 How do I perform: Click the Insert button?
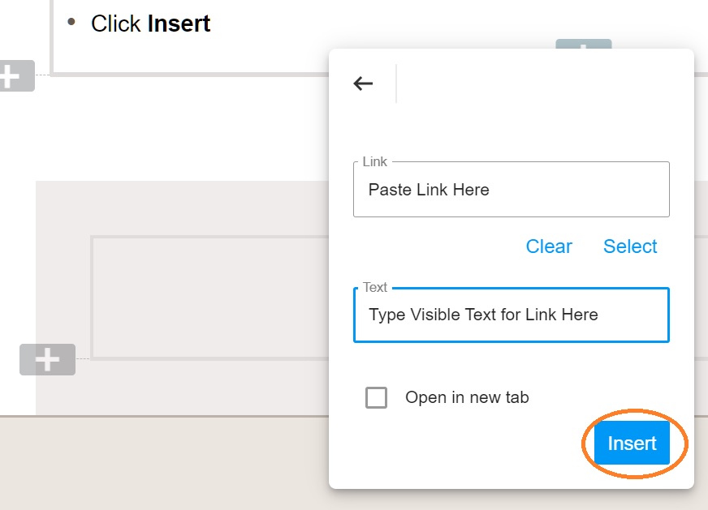tap(632, 443)
